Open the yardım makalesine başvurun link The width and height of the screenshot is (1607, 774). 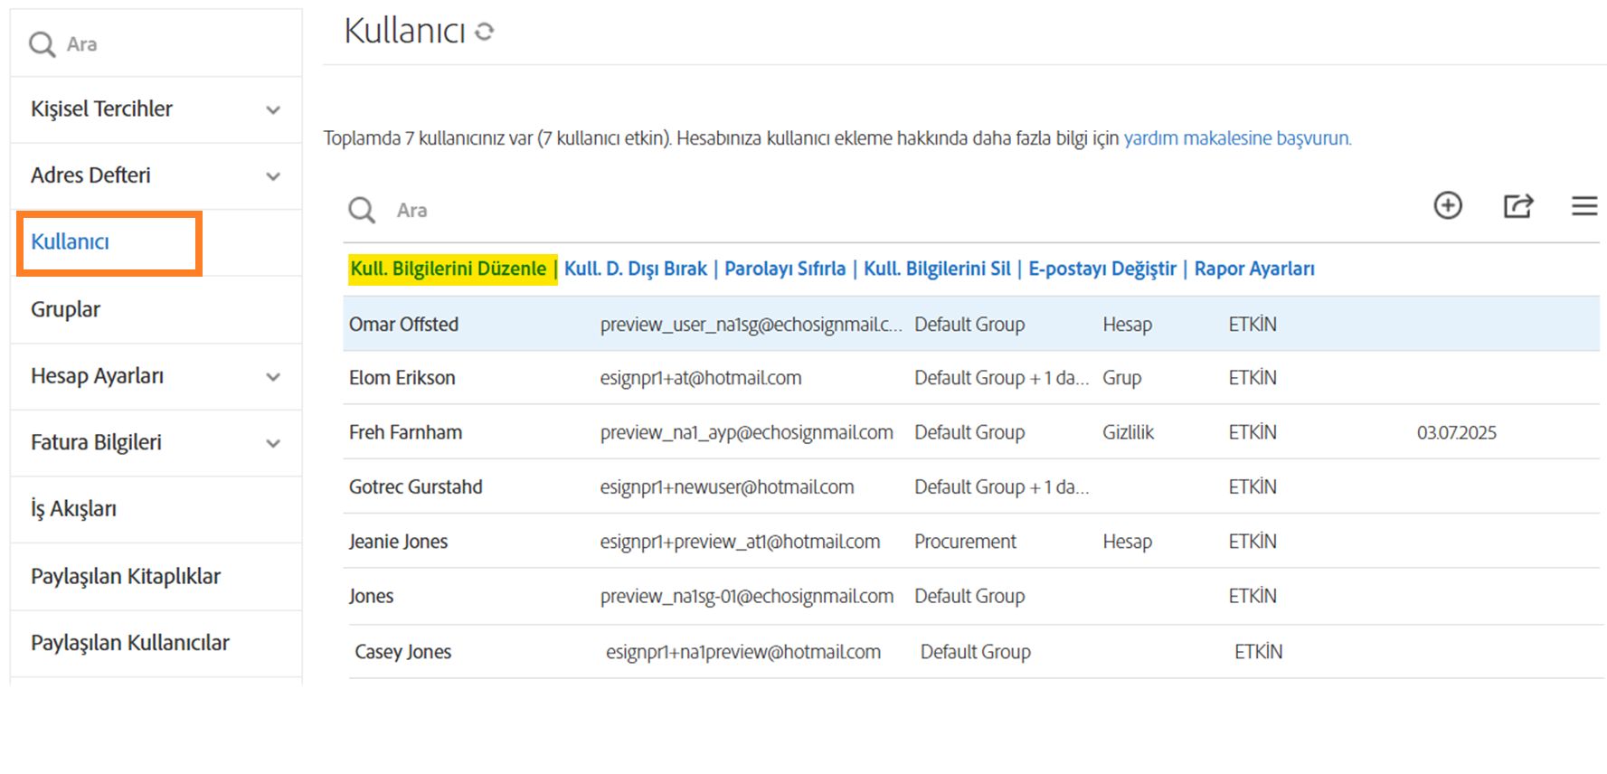click(1236, 138)
